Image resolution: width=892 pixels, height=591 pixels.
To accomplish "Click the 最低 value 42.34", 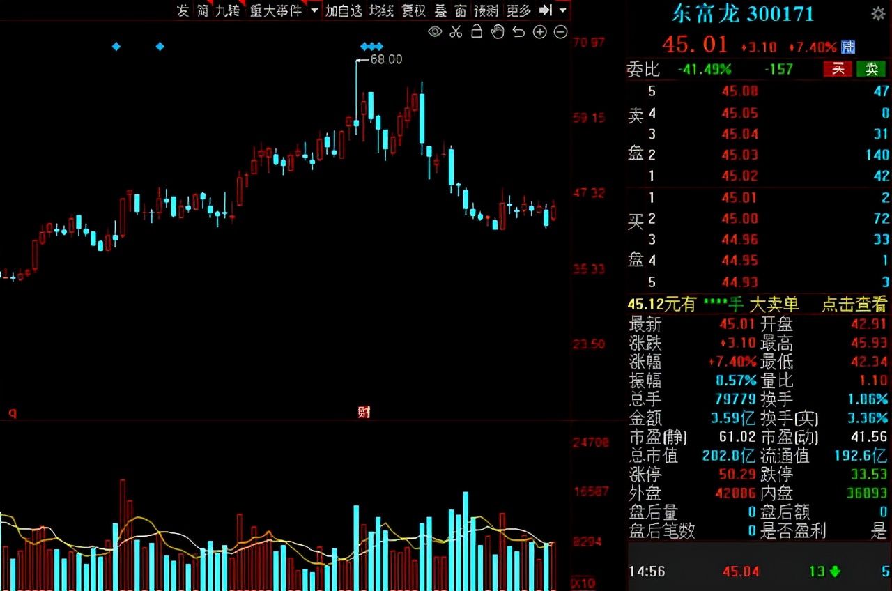I will coord(870,362).
